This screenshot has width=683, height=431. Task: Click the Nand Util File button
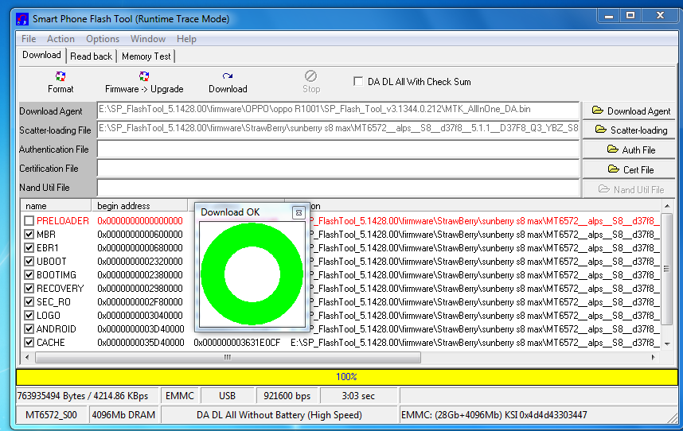(x=630, y=189)
